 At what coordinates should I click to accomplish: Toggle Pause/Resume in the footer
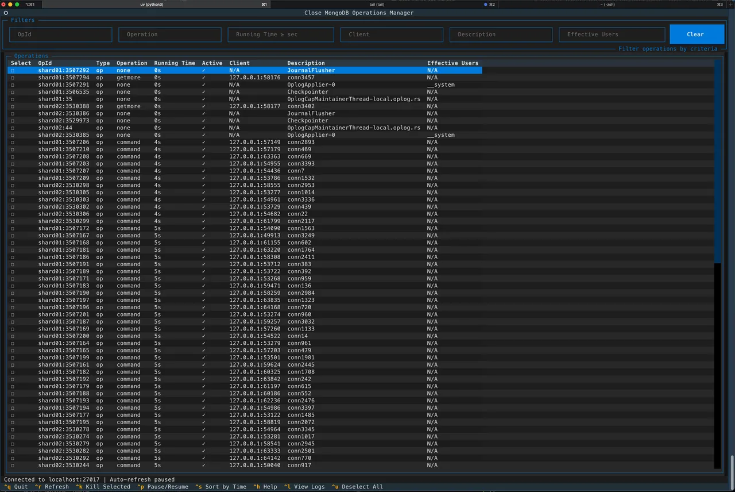point(163,487)
